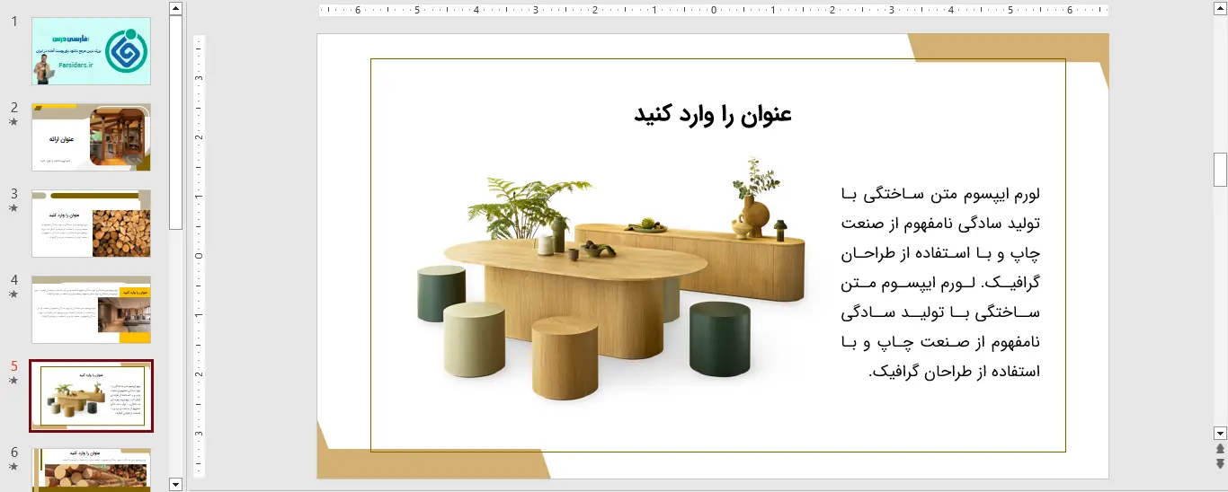Click the thumbnail panel scrollbar thumb
The height and width of the screenshot is (492, 1228).
[175, 123]
